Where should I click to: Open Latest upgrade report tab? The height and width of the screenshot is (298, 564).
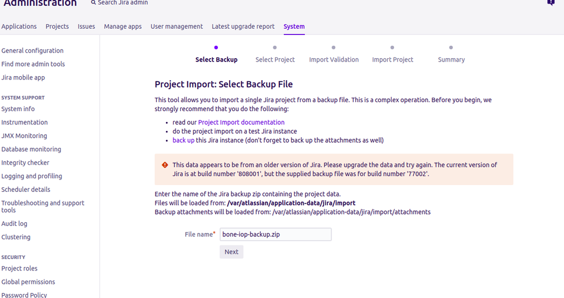click(243, 27)
